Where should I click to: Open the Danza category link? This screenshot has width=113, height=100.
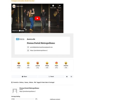pos(26,82)
